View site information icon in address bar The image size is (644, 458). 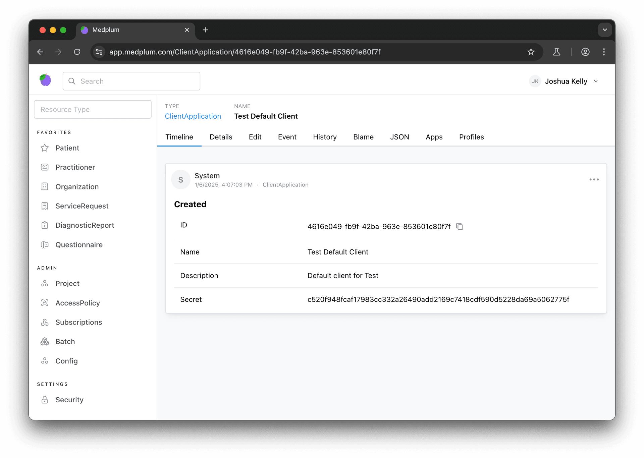99,52
